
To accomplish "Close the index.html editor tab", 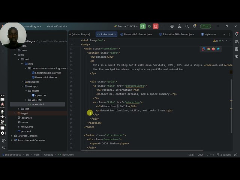I will pos(115,34).
